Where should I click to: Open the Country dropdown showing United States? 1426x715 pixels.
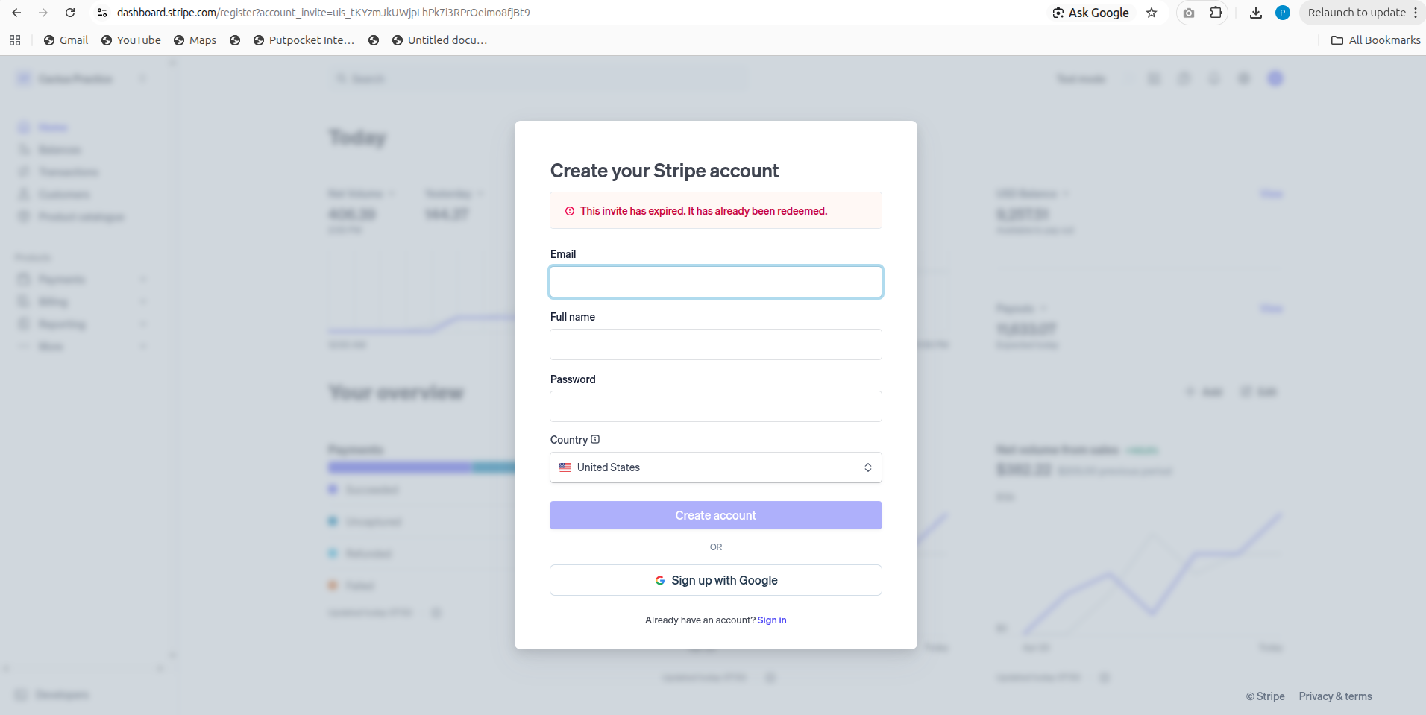(x=716, y=467)
